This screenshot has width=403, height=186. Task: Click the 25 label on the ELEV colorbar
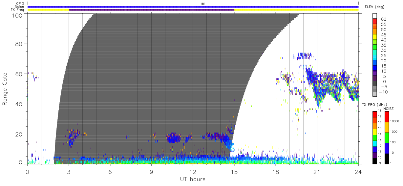383,55
